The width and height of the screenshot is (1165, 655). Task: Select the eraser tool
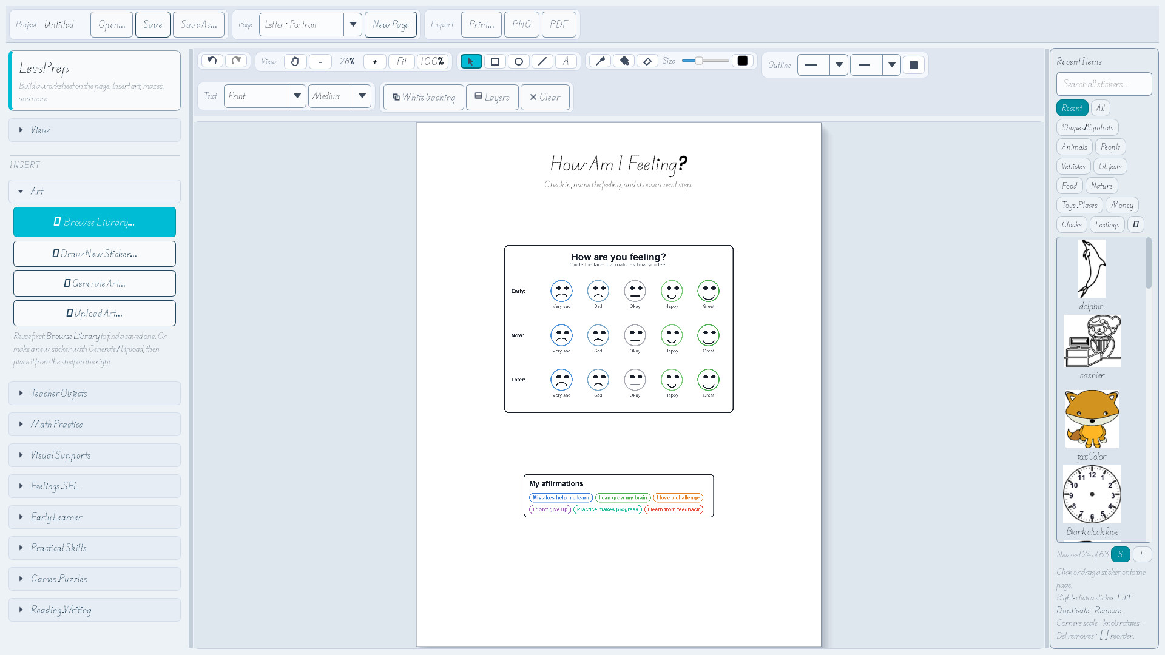(647, 61)
